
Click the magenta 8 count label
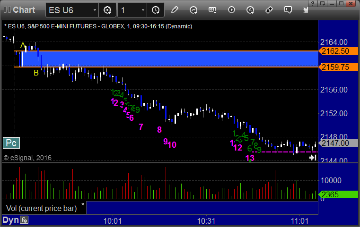159,130
